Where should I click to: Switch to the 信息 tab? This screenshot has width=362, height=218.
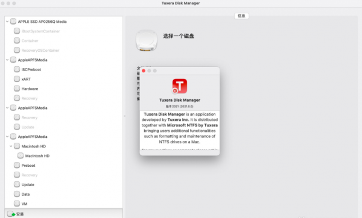click(x=241, y=16)
